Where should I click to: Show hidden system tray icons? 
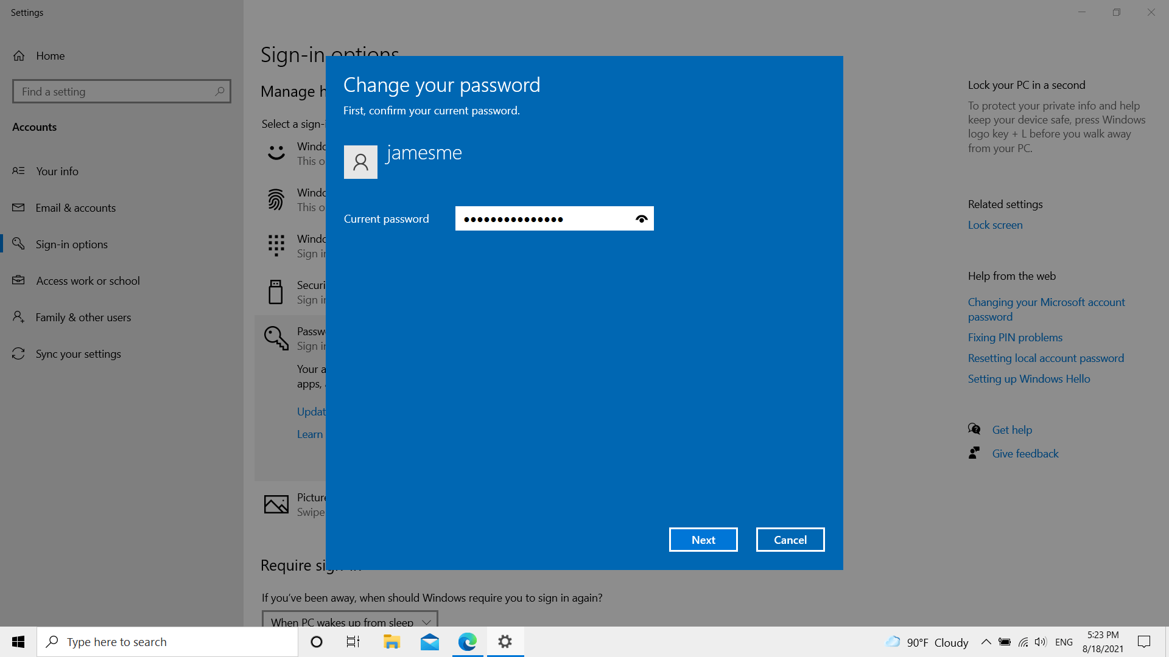[x=986, y=642]
